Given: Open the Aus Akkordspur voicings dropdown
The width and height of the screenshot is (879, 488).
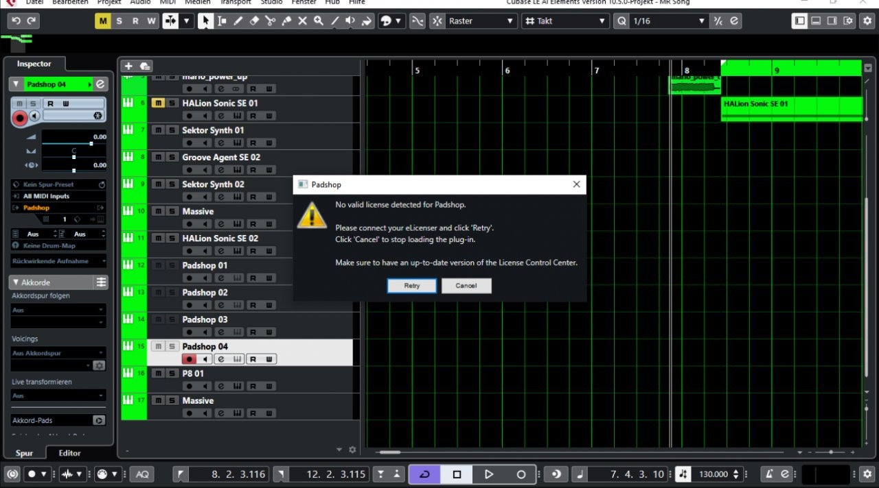Looking at the screenshot, I should 58,353.
